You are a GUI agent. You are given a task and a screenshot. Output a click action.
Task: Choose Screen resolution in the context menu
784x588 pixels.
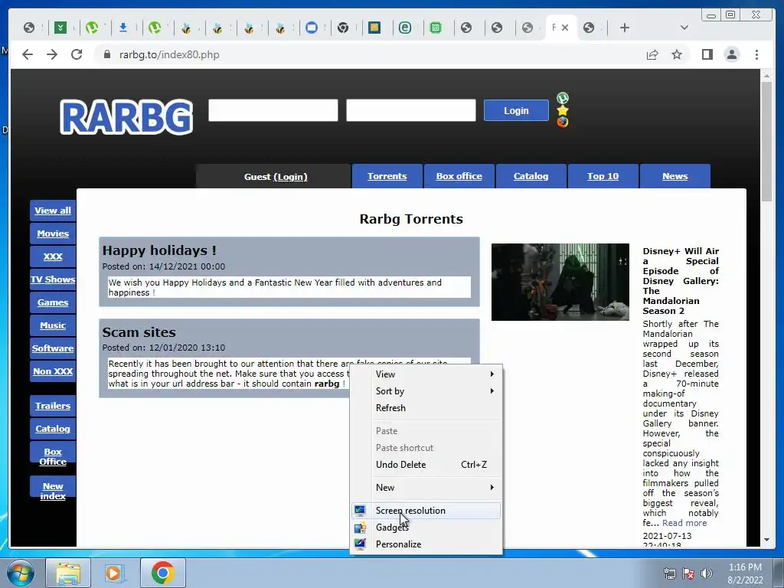pos(426,511)
